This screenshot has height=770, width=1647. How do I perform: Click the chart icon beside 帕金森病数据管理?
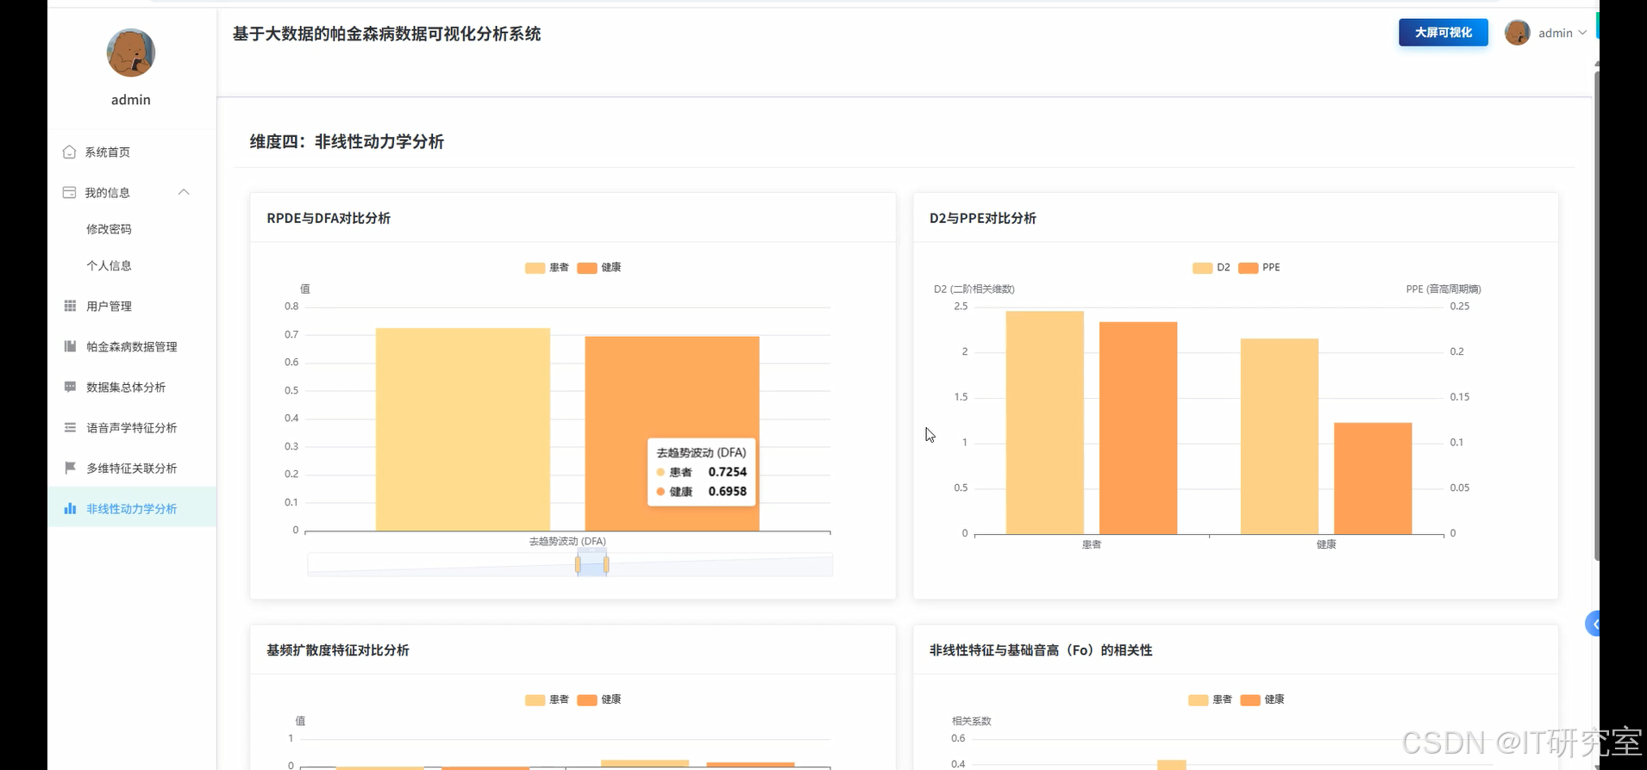[x=70, y=346]
